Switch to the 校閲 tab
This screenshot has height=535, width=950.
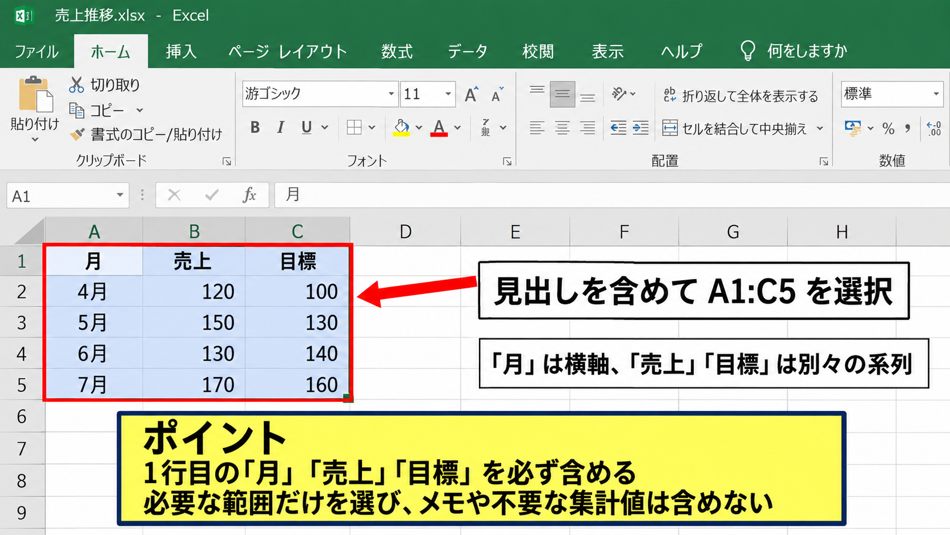coord(538,51)
